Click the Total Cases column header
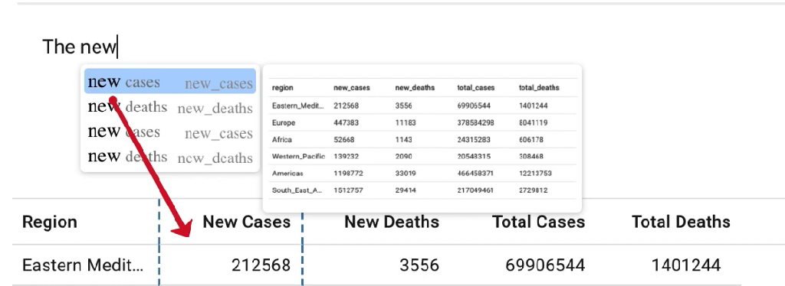The image size is (785, 286). coord(539,222)
